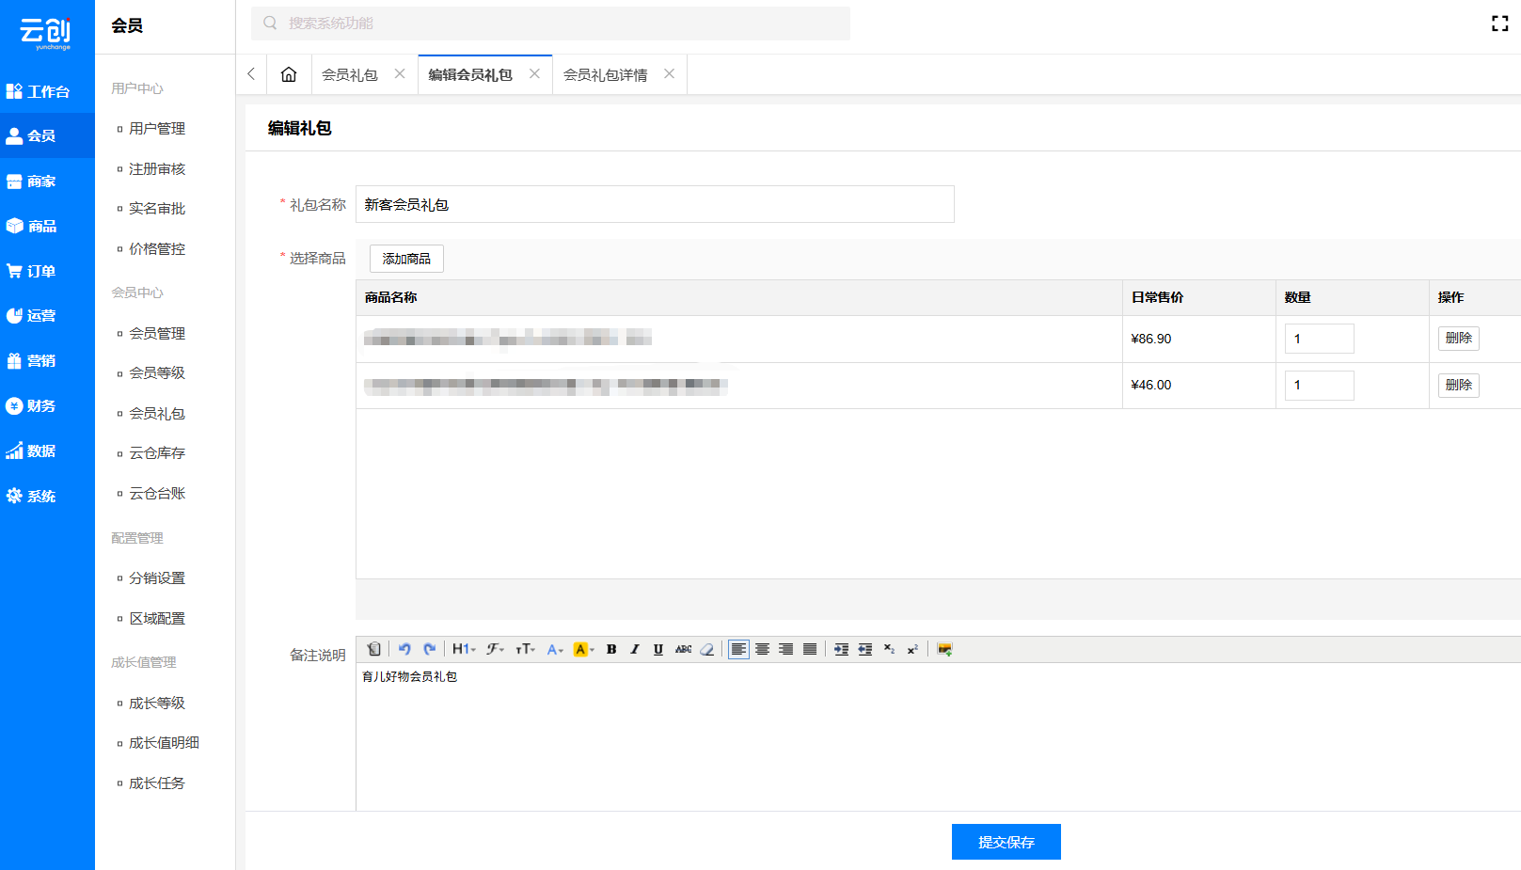Open the 财务 finance section
This screenshot has width=1521, height=870.
[47, 405]
